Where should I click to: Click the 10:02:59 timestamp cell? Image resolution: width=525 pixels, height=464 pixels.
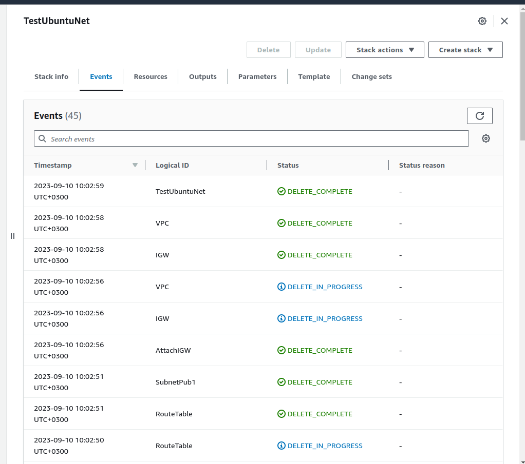(x=69, y=191)
